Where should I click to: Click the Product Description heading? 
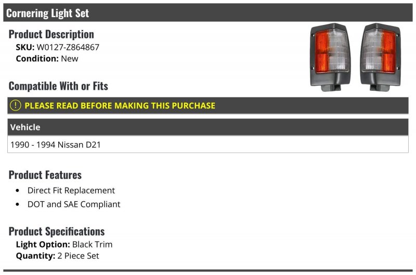51,34
